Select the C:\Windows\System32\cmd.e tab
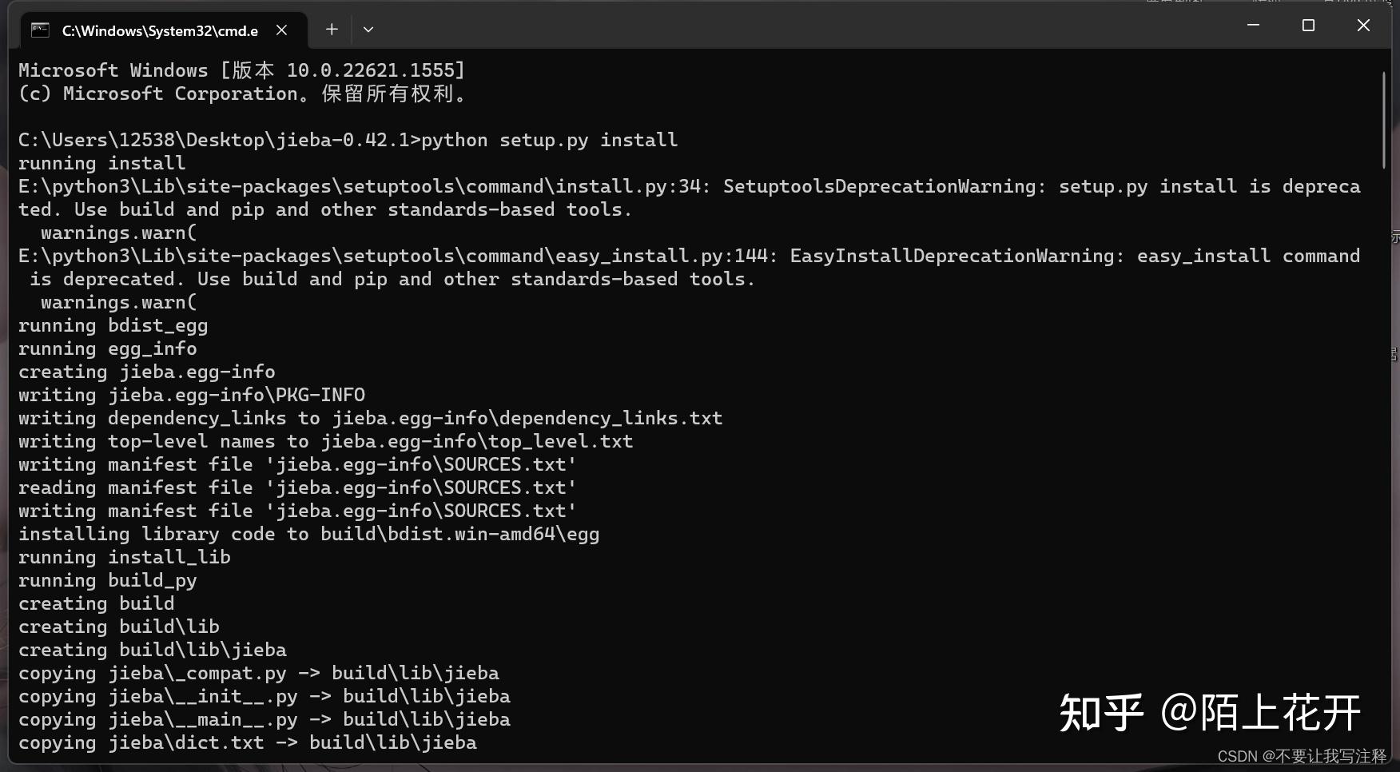The image size is (1400, 772). pos(160,30)
